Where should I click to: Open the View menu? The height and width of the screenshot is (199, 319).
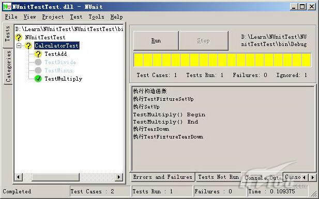(x=29, y=17)
